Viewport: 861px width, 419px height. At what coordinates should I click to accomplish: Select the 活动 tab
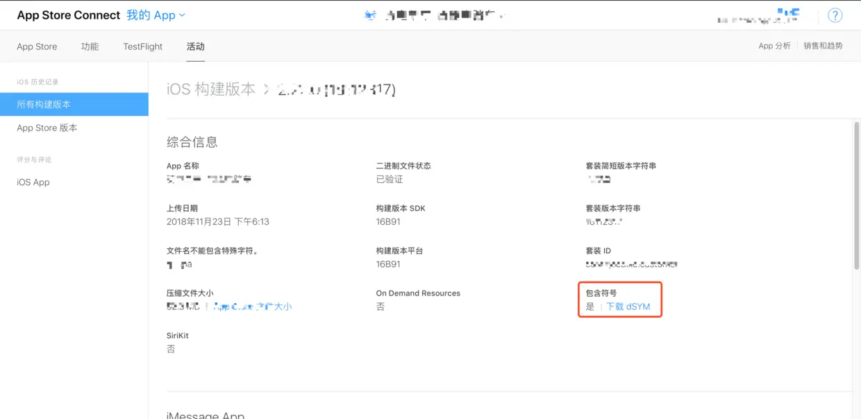pyautogui.click(x=196, y=46)
